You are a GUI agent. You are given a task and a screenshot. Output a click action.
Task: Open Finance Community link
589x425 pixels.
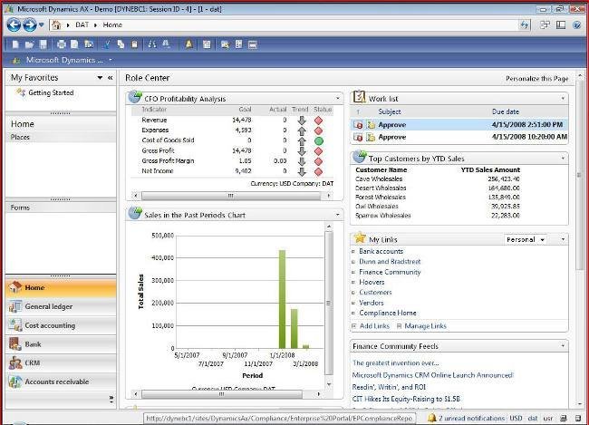point(390,272)
